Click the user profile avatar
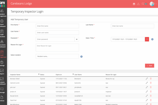Image resolution: width=158 pixels, height=105 pixels. tap(152, 4)
